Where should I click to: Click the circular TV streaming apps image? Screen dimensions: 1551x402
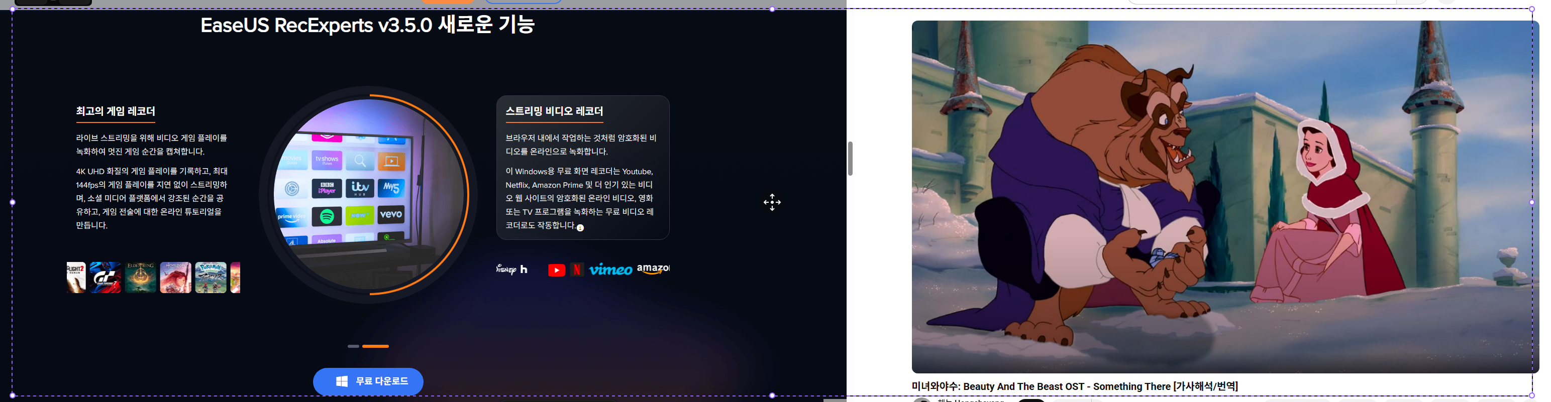[368, 194]
